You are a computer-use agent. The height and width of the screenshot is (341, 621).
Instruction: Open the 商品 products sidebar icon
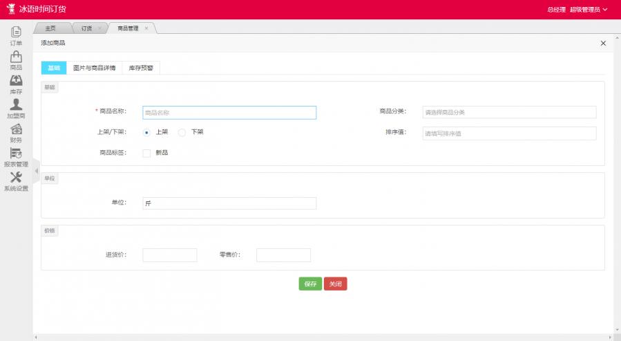click(x=16, y=60)
